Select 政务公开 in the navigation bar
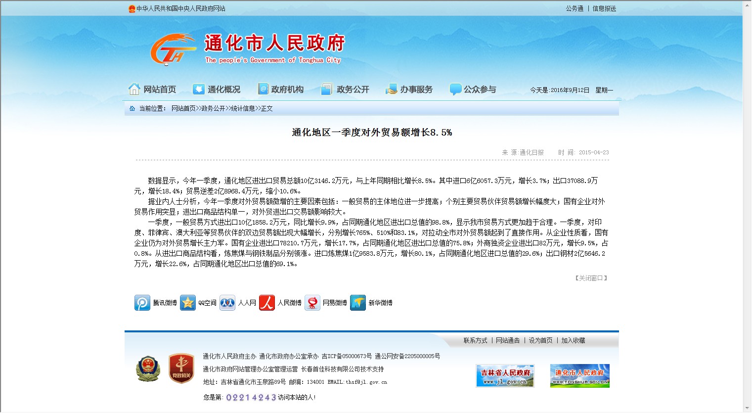 [x=345, y=90]
